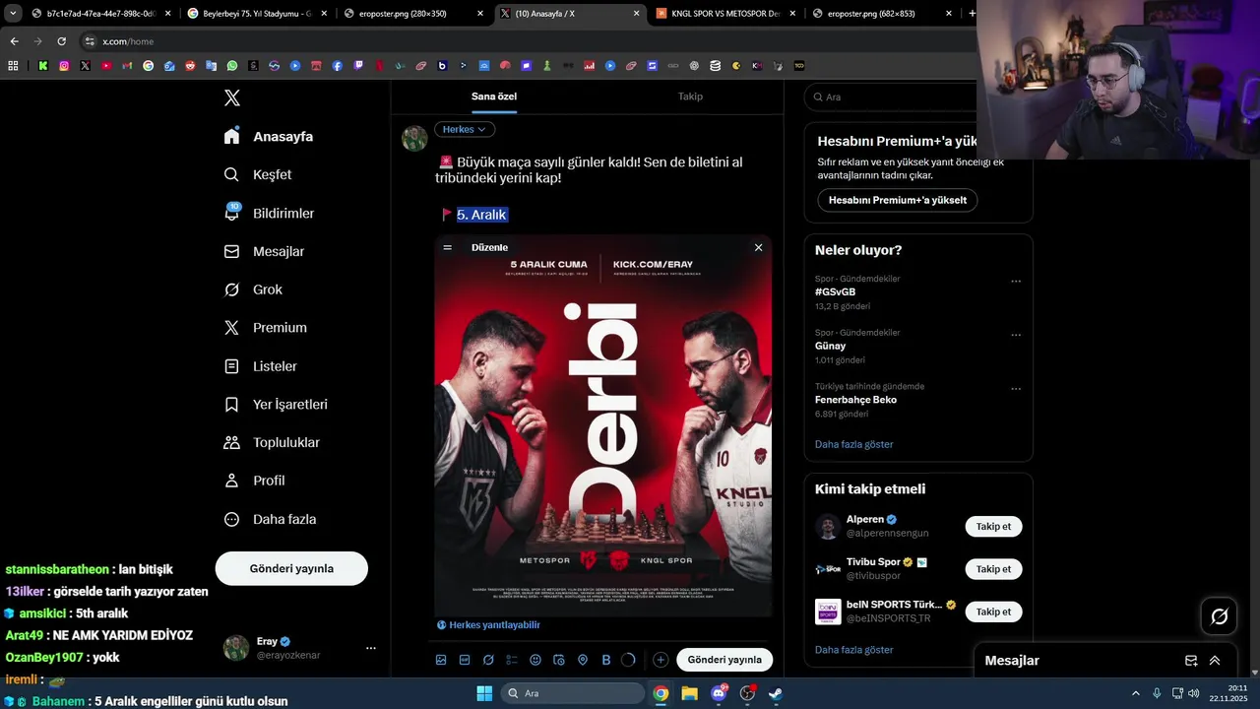The width and height of the screenshot is (1260, 709).
Task: Switch to KNGL SPOR VS METOSPOR tab
Action: [725, 14]
